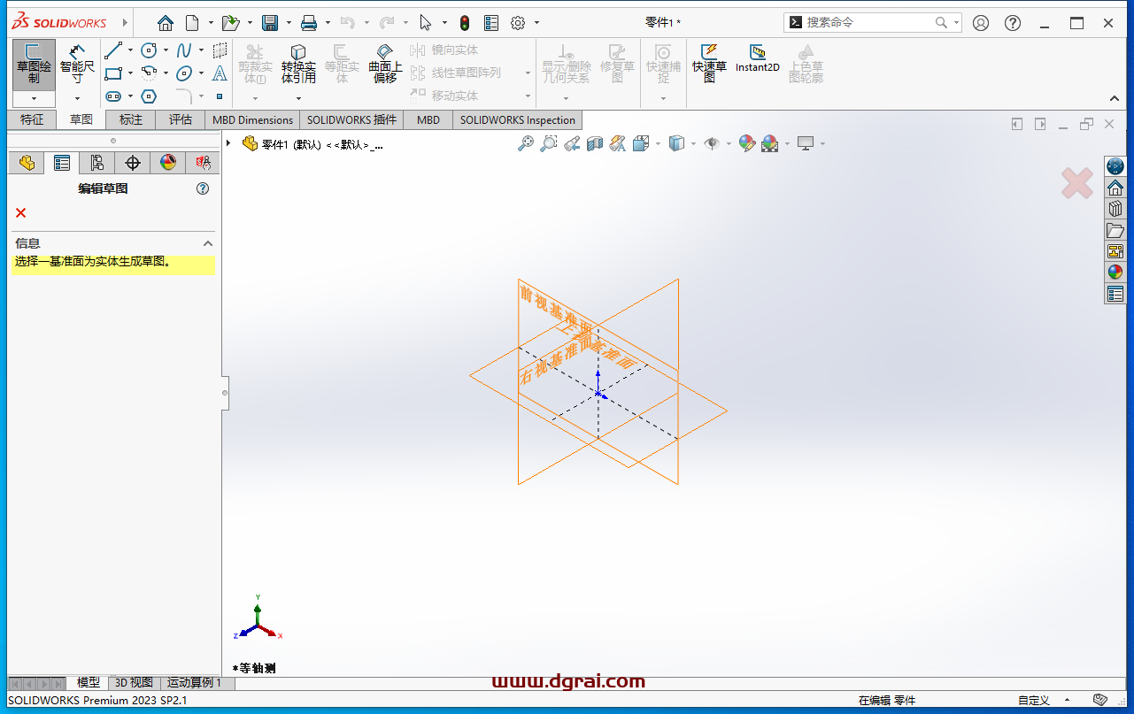
Task: Open File Explorer in task pane
Action: click(x=1115, y=230)
